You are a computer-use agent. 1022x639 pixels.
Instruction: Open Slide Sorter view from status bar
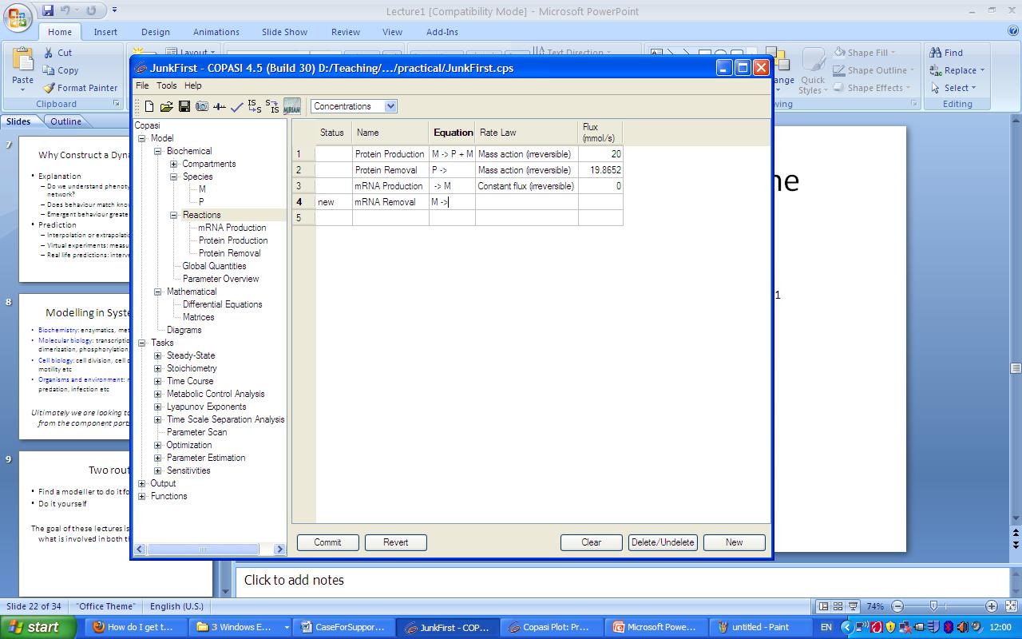838,606
